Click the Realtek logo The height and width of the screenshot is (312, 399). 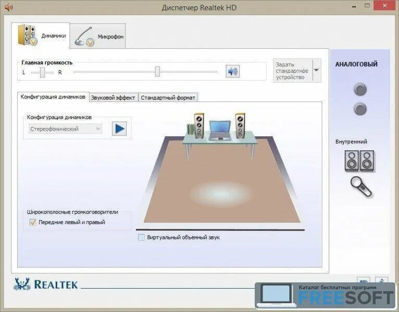point(45,284)
